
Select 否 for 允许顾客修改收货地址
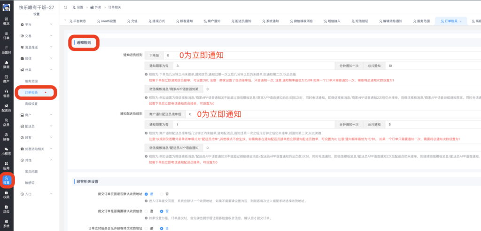coord(162,228)
